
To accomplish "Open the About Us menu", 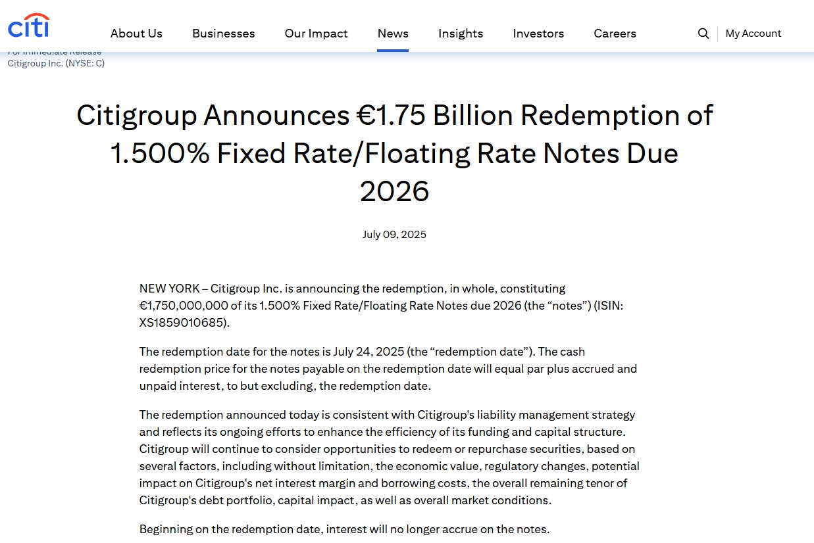I will (136, 34).
